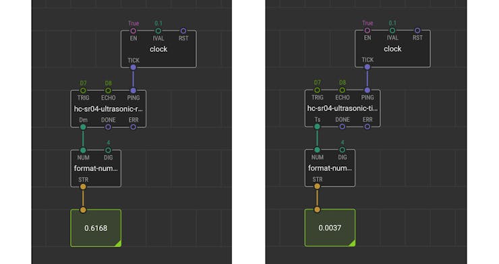The width and height of the screenshot is (499, 264).
Task: Select the right format-num... node
Action: 330,168
